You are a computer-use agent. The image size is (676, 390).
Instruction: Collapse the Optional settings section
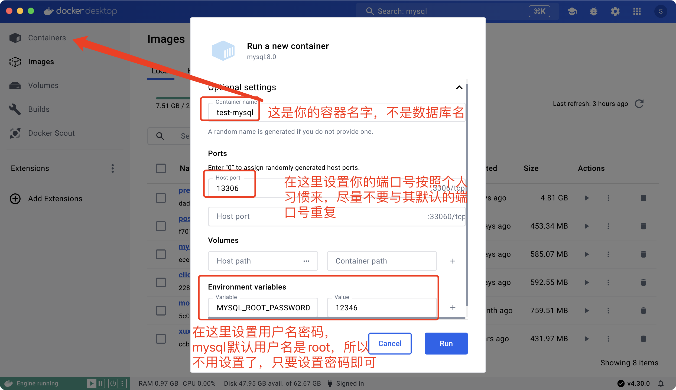tap(459, 87)
